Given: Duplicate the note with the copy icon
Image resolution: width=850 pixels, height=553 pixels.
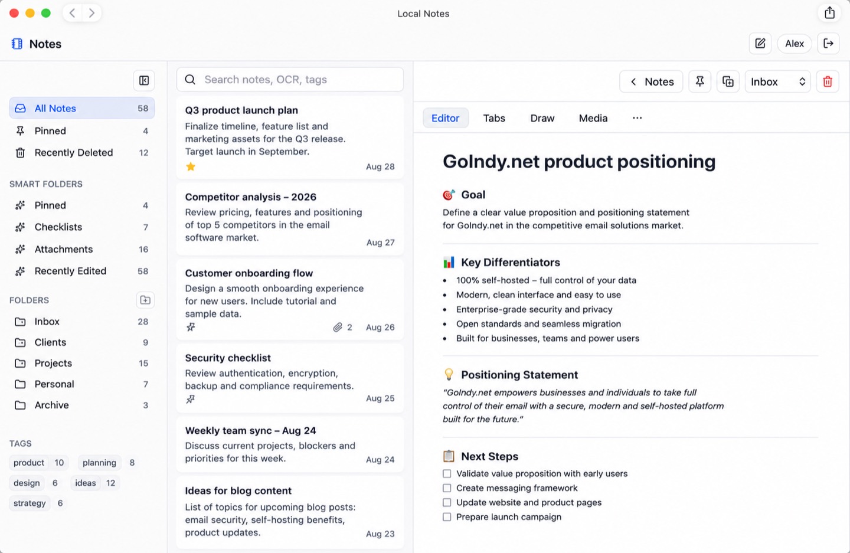Looking at the screenshot, I should point(728,81).
